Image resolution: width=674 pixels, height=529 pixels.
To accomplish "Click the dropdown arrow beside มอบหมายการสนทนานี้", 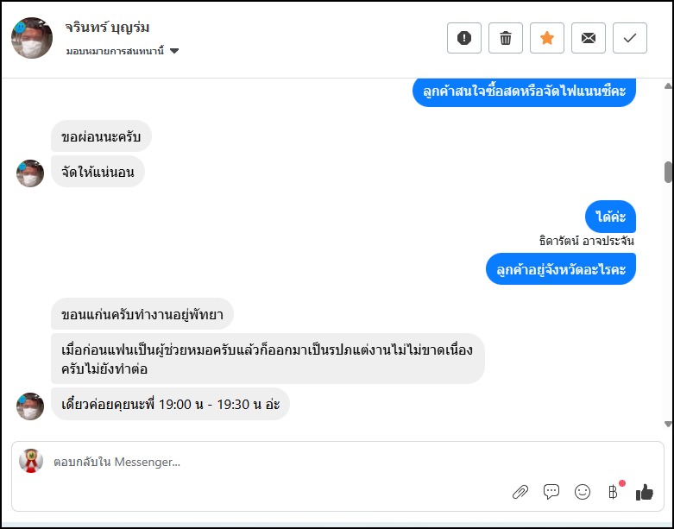I will (x=174, y=51).
